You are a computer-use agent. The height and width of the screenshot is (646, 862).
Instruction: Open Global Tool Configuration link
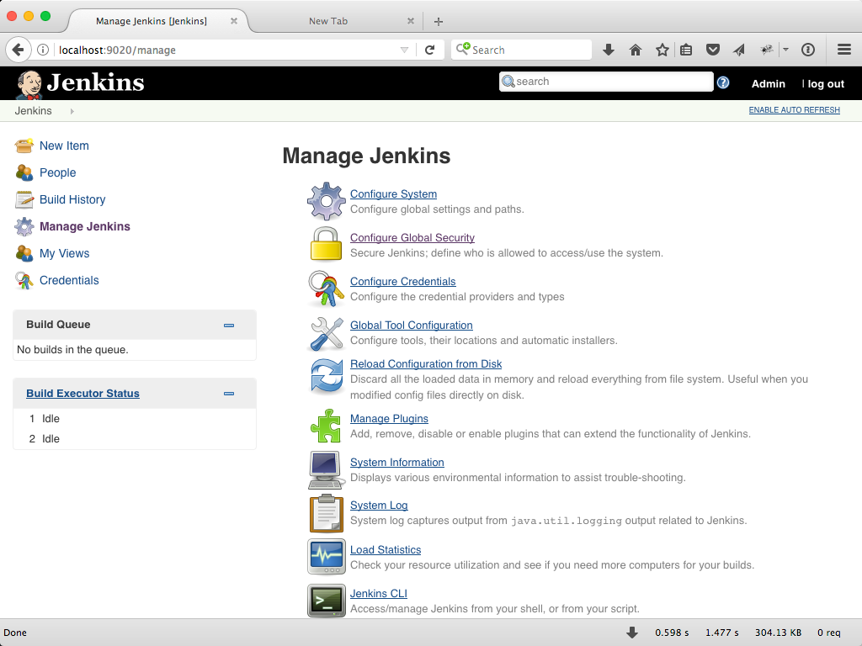[x=411, y=326]
